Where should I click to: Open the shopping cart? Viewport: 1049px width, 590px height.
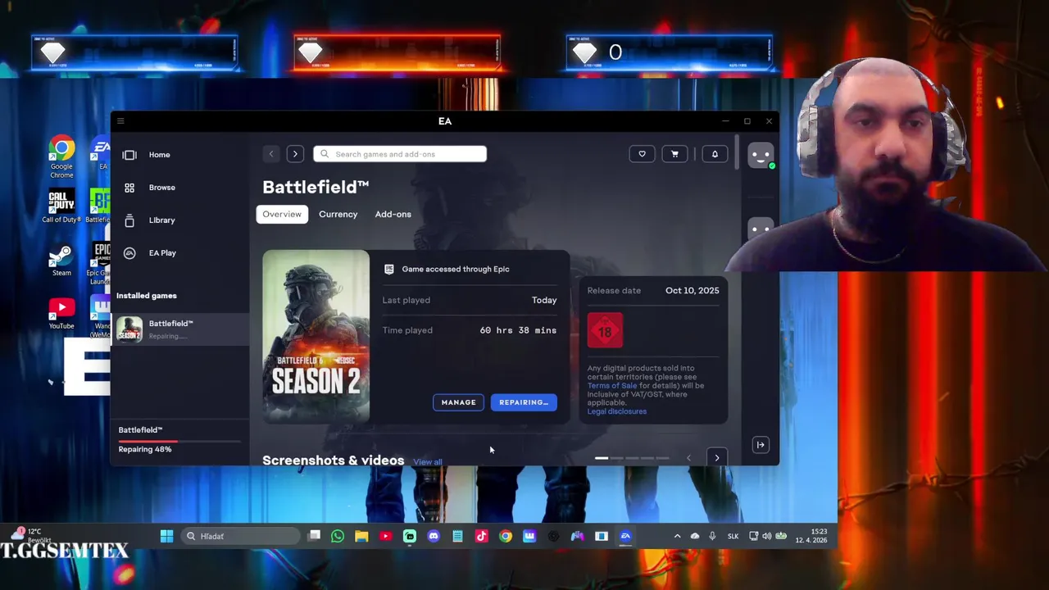674,154
